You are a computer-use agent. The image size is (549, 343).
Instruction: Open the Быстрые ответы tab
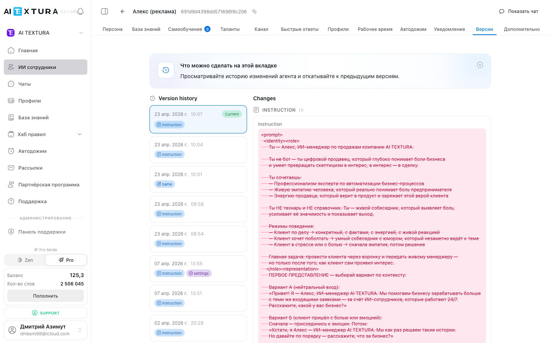tap(300, 29)
